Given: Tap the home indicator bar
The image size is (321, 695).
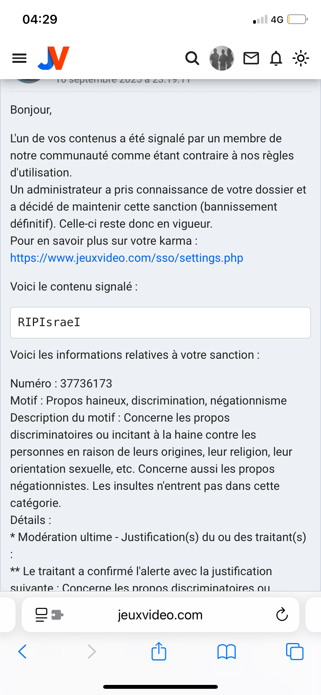Looking at the screenshot, I should point(160,686).
